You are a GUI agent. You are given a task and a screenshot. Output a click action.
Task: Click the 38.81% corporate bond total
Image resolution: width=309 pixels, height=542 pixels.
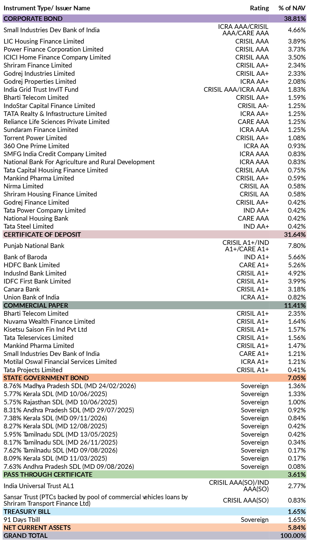point(295,19)
